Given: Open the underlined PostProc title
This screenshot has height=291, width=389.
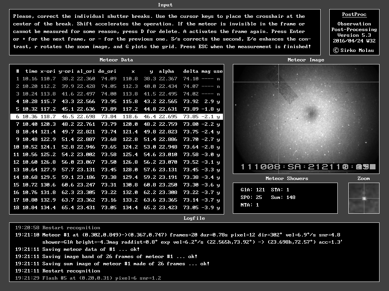Looking at the screenshot, I should click(x=354, y=14).
